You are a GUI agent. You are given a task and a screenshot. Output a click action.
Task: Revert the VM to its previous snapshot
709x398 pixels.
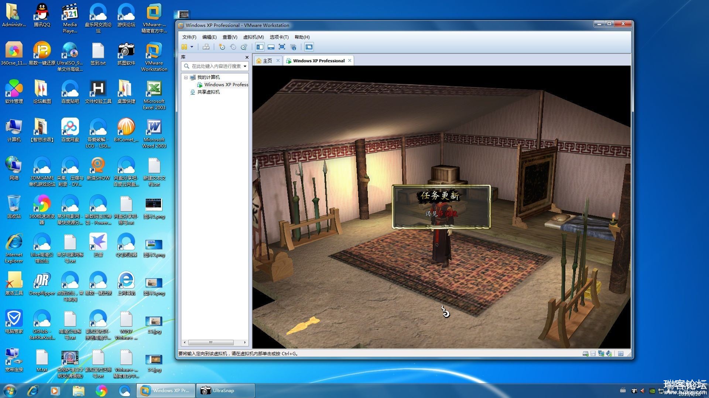pyautogui.click(x=233, y=47)
